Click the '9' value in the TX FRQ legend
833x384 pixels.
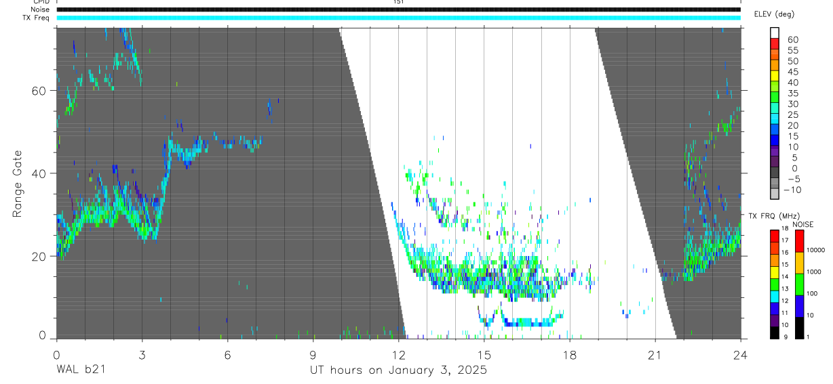(786, 337)
